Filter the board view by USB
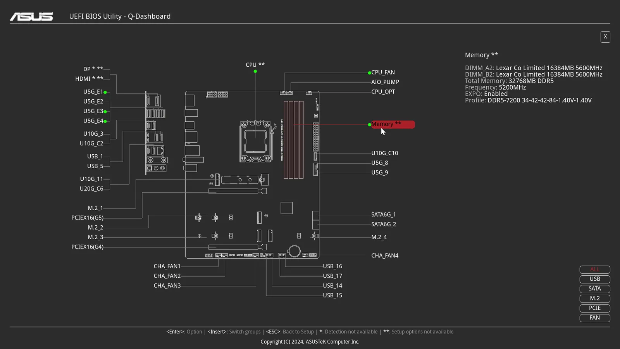The height and width of the screenshot is (349, 620). click(595, 279)
